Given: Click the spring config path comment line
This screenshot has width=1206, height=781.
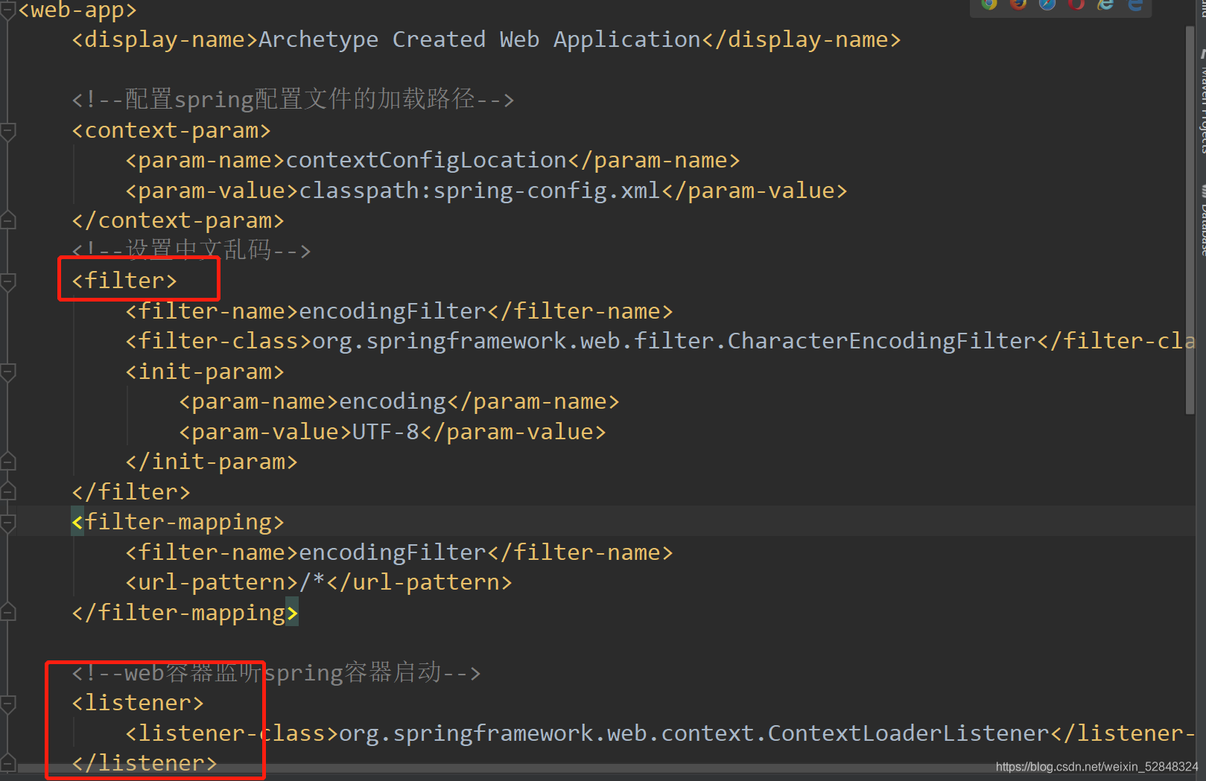Looking at the screenshot, I should pos(293,99).
